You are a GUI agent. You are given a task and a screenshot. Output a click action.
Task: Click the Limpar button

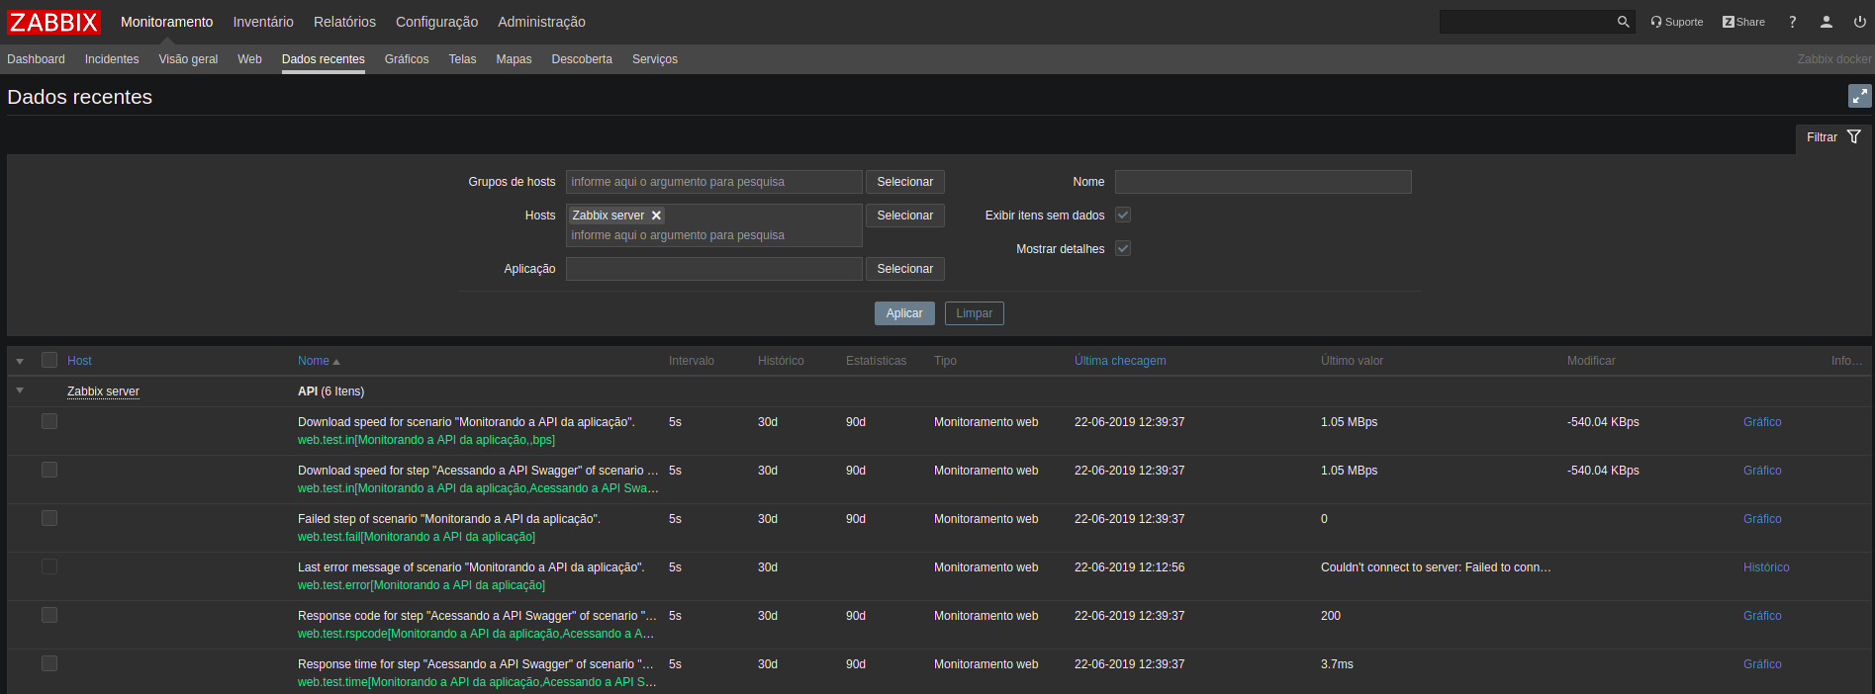pyautogui.click(x=975, y=313)
